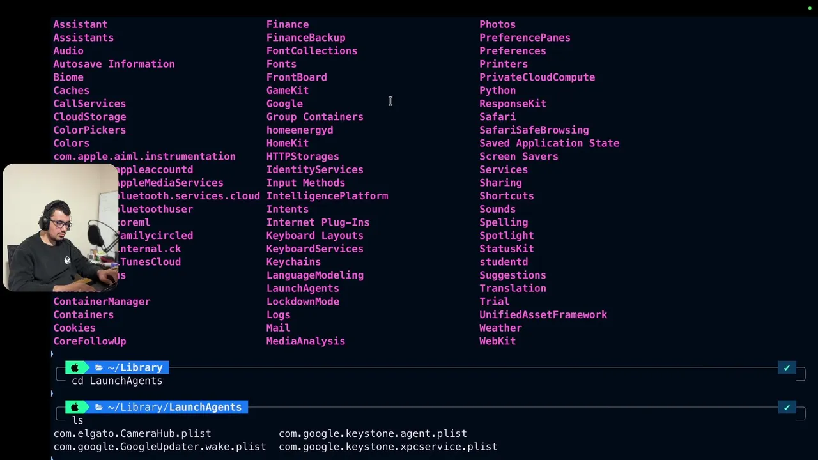Click the CallServices directory entry
Viewport: 818px width, 460px height.
pos(89,103)
